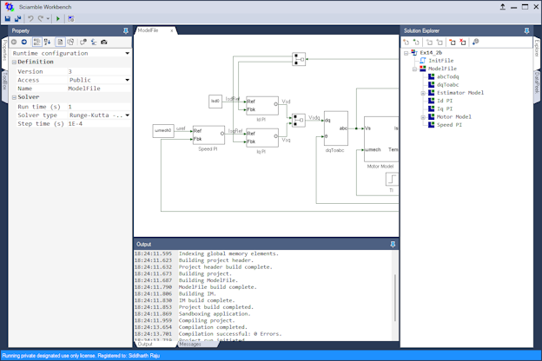Viewport: 542px width, 361px height.
Task: Click the camera snapshot icon in Property toolbar
Action: (104, 42)
